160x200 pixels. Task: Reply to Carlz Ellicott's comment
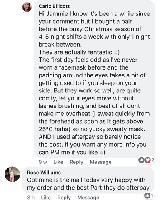point(76,162)
